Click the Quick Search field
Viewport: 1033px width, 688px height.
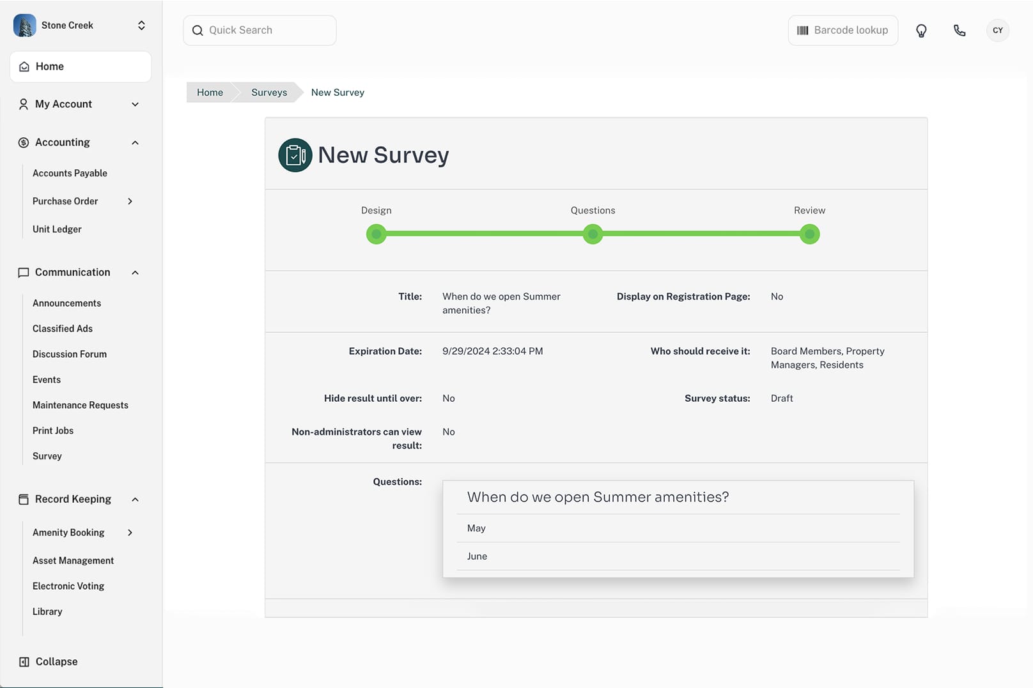coord(260,31)
